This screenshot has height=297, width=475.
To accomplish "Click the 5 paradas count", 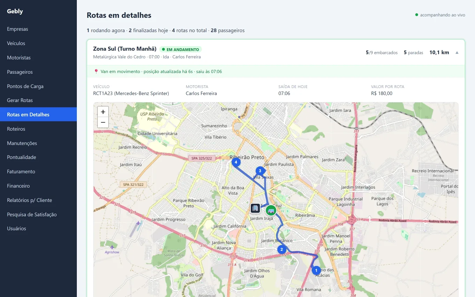I will (x=414, y=53).
